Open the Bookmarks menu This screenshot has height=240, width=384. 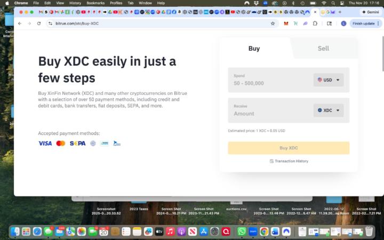click(95, 3)
